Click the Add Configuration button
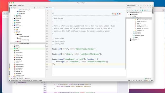Screen dimensions: 165x93 point(131,5)
